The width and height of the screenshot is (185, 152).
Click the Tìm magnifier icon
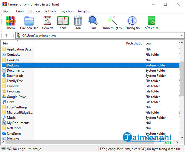point(93,21)
